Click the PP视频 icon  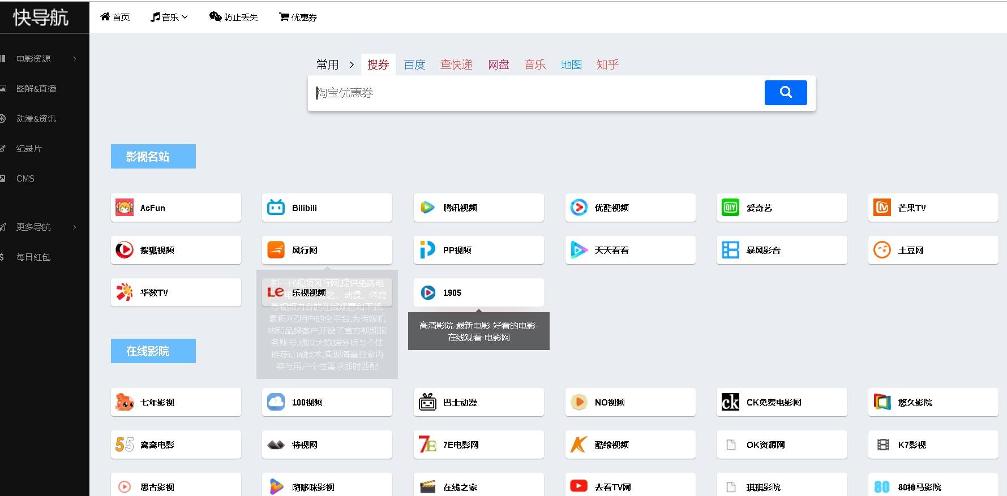coord(427,250)
